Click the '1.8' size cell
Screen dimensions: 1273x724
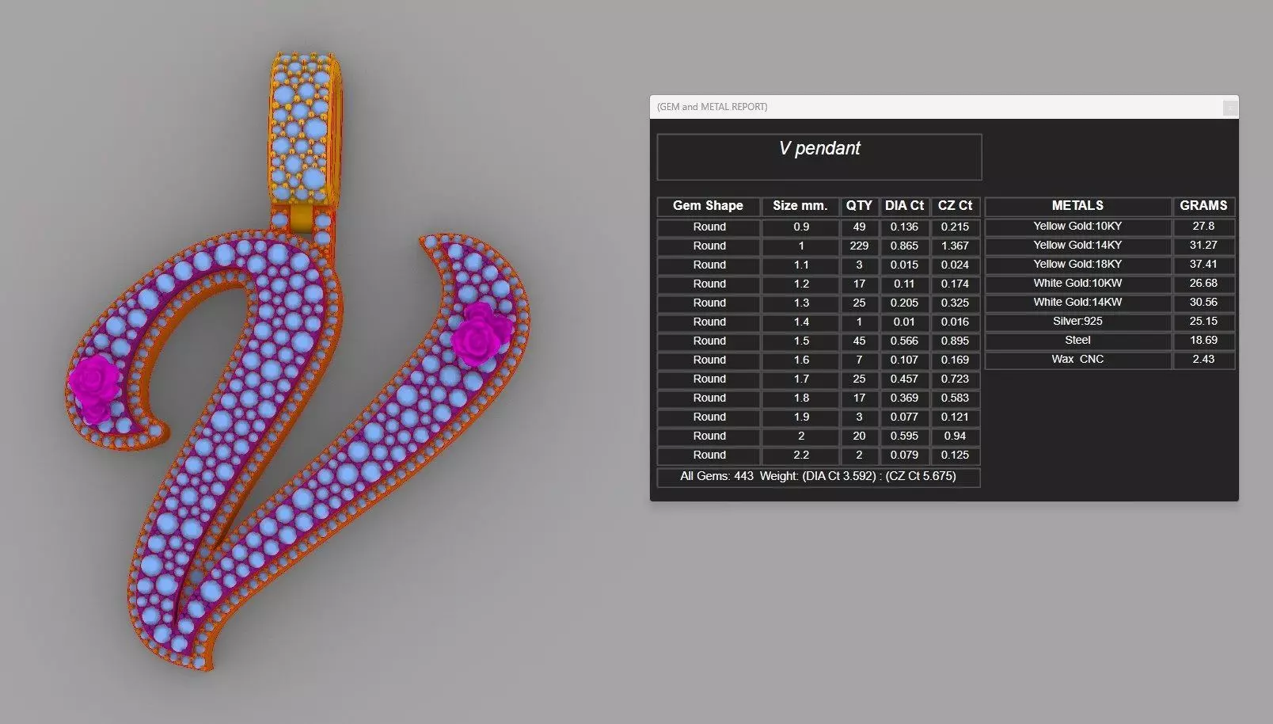tap(800, 398)
